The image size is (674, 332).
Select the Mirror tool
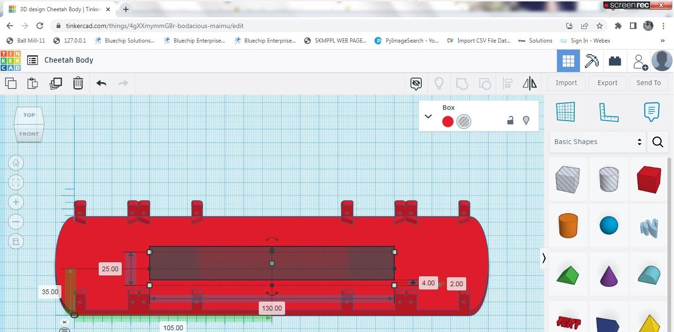(530, 84)
